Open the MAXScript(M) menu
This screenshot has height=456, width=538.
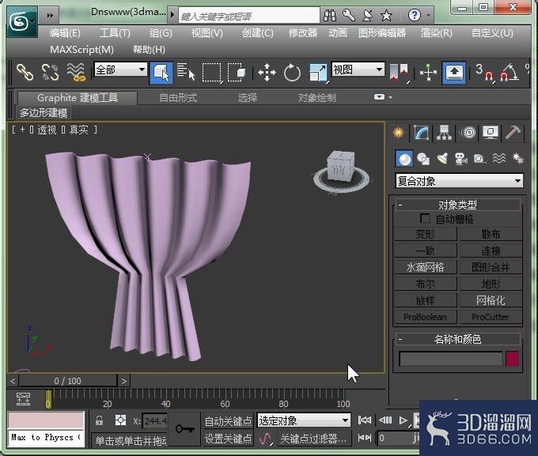click(81, 50)
